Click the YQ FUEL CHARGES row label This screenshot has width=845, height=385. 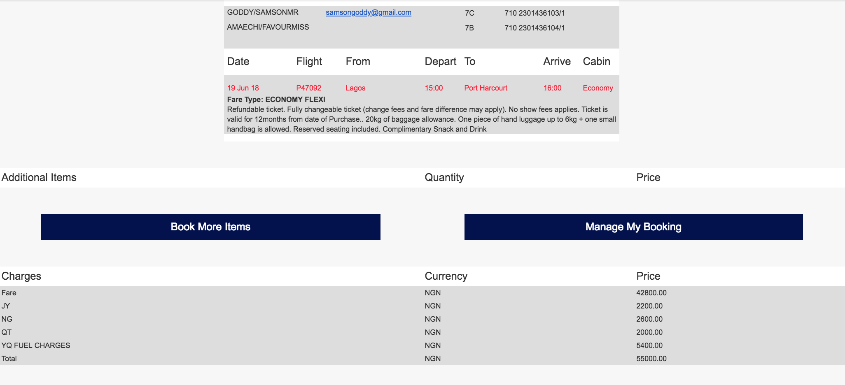tap(36, 346)
